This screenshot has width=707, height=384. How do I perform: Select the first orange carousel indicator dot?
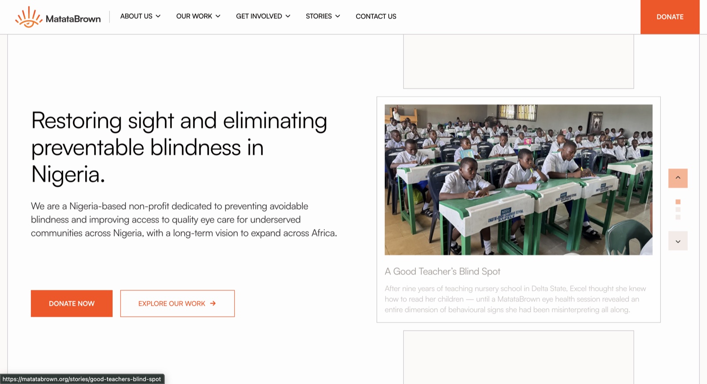coord(678,202)
